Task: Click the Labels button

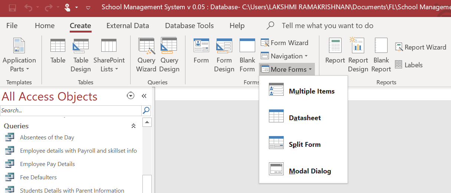Action: pos(409,65)
